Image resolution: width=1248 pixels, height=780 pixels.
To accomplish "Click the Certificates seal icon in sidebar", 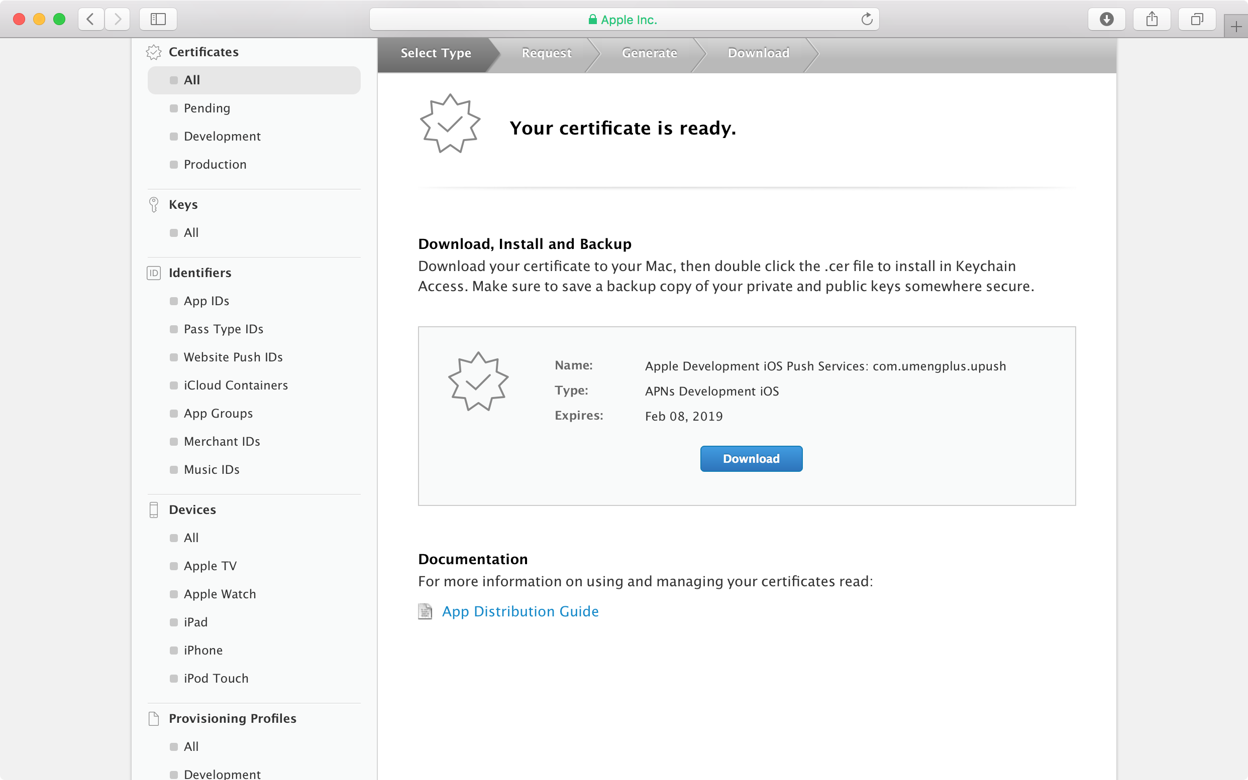I will point(154,52).
